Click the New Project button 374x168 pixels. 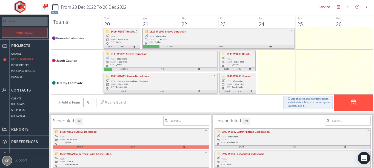tap(25, 33)
